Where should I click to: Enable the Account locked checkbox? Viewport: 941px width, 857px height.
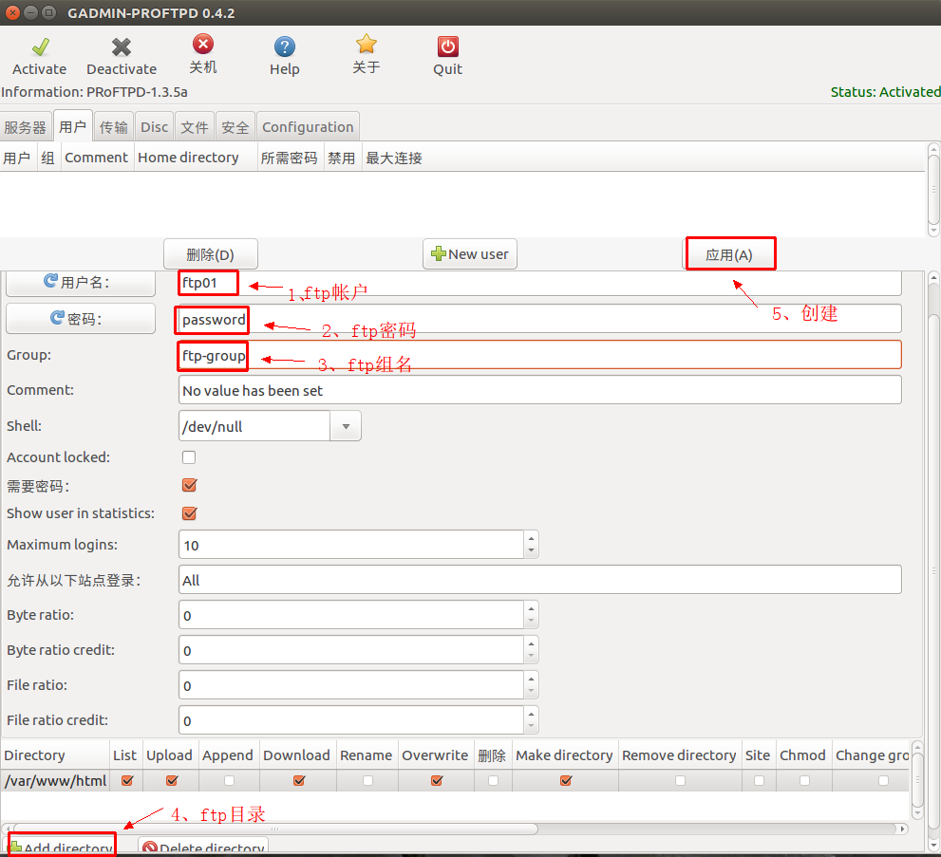pyautogui.click(x=189, y=457)
